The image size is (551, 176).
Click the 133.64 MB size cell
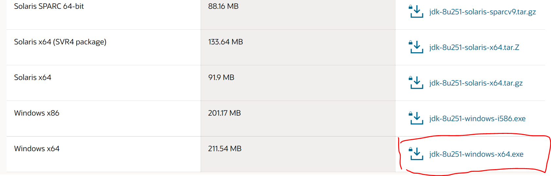click(226, 42)
